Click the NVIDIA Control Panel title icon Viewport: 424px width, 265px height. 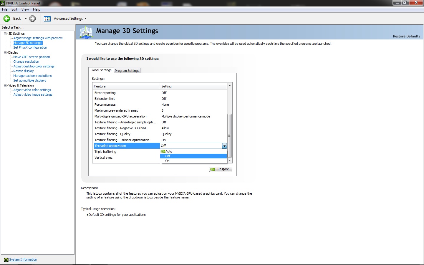3,3
